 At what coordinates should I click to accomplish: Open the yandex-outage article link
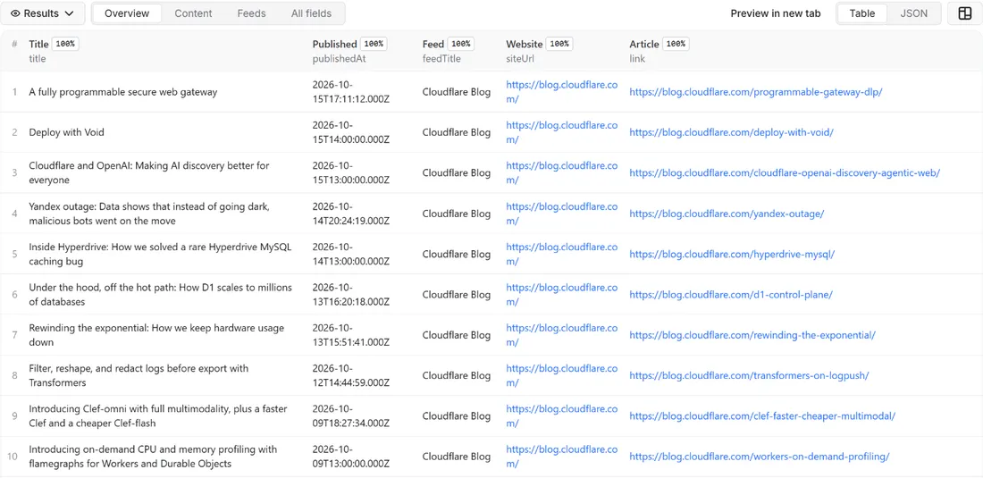727,214
